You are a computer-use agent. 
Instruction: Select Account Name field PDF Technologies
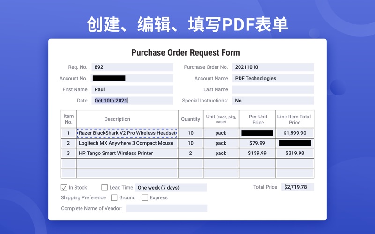pos(273,78)
